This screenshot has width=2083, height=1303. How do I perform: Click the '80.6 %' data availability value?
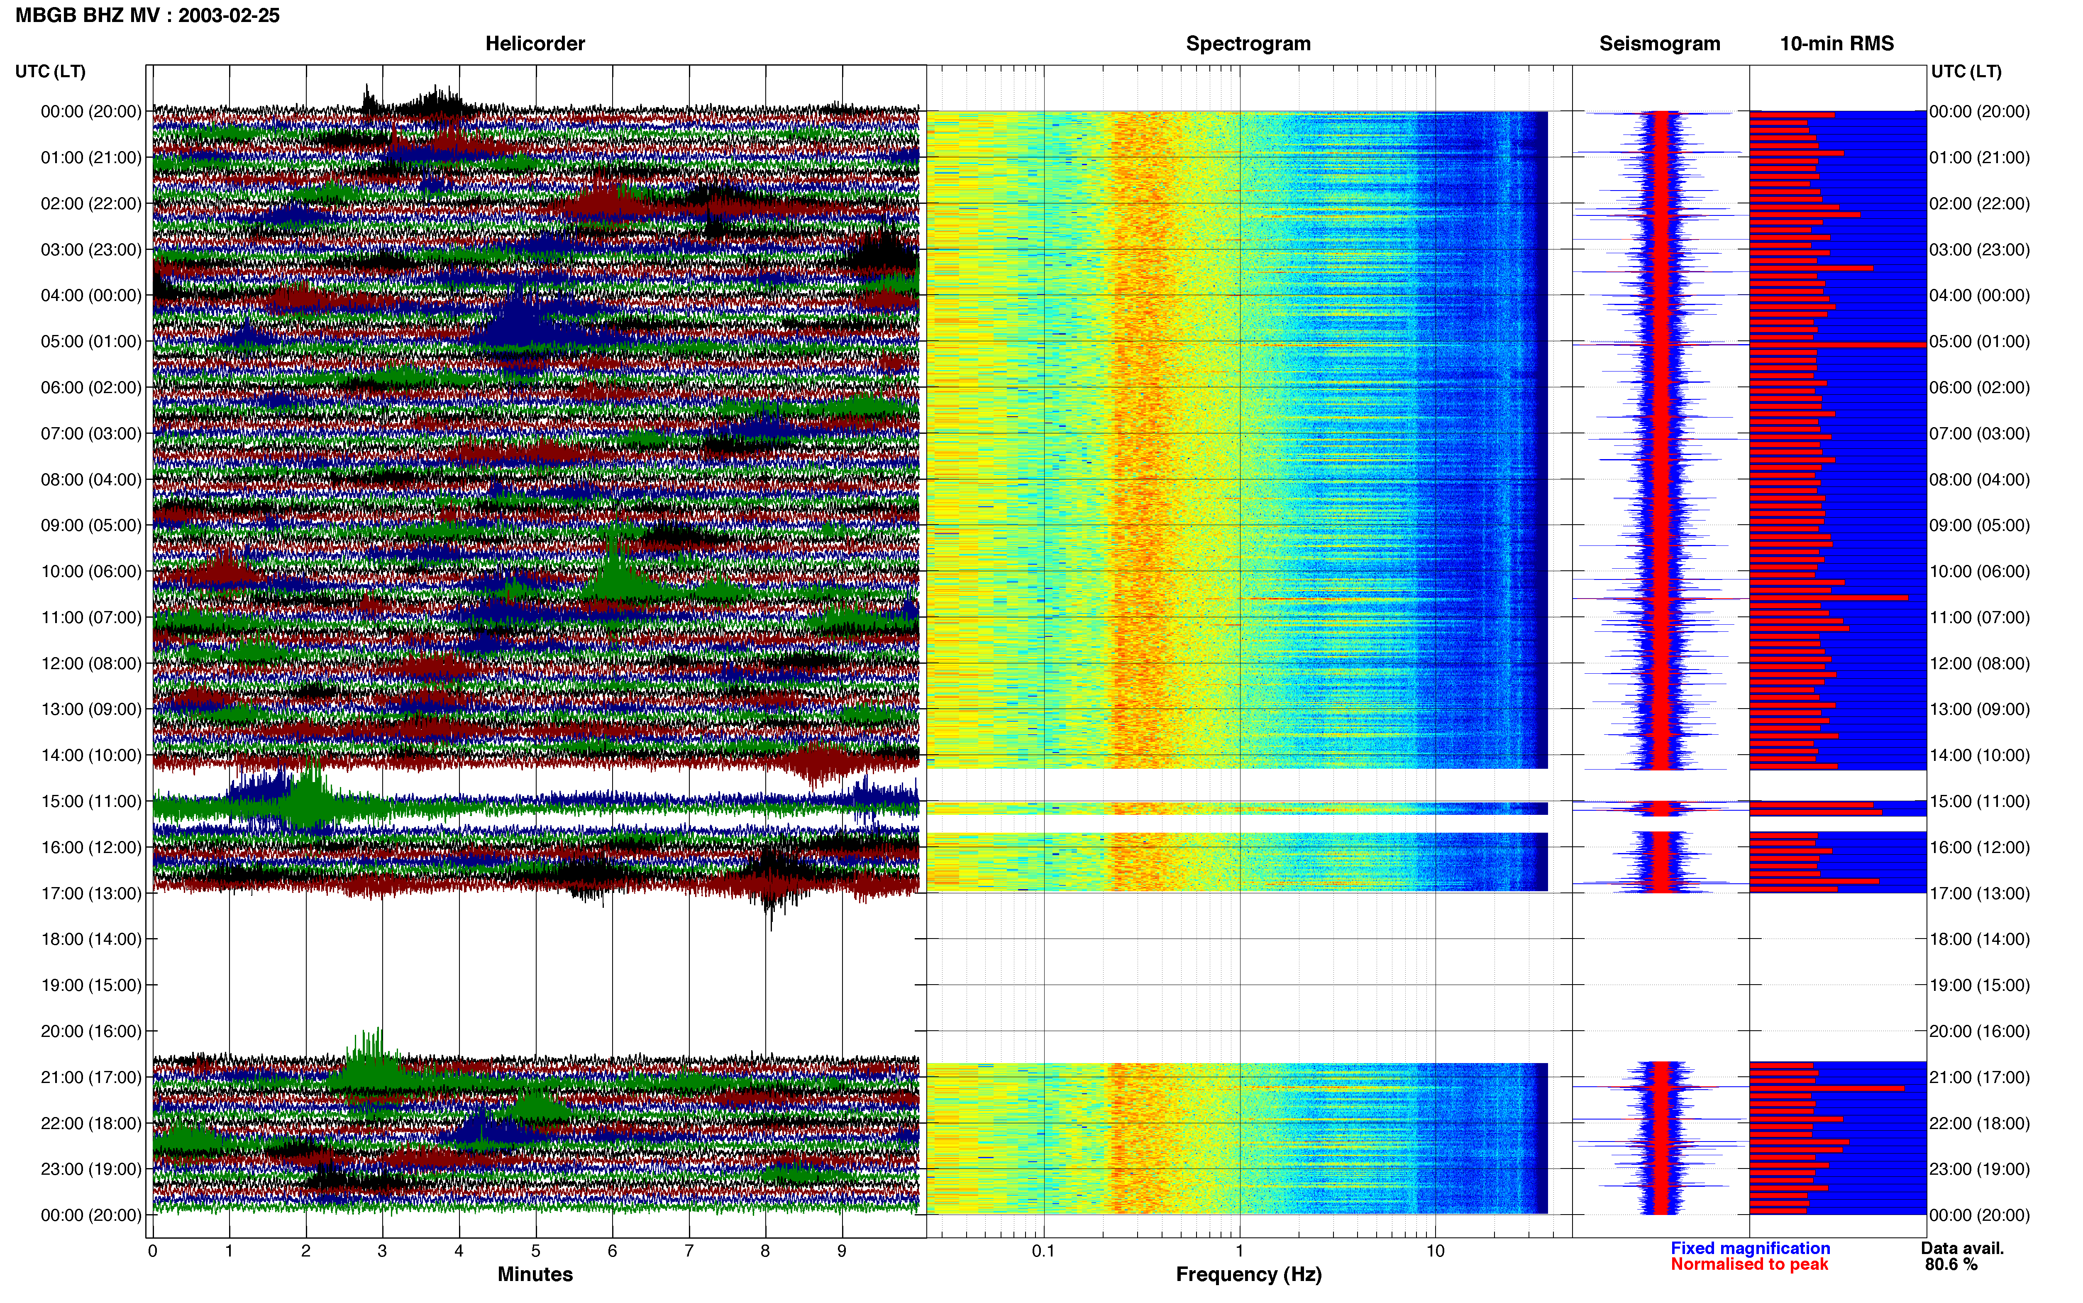(x=1951, y=1265)
